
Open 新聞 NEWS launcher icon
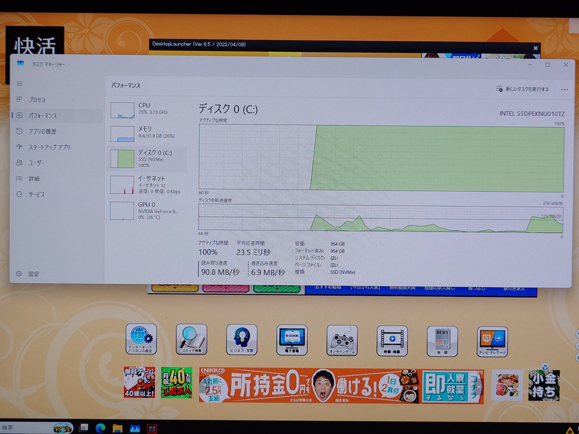(x=442, y=341)
